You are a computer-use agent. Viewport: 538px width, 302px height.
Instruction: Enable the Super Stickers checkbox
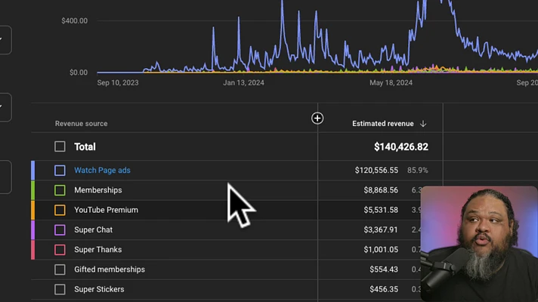(60, 289)
